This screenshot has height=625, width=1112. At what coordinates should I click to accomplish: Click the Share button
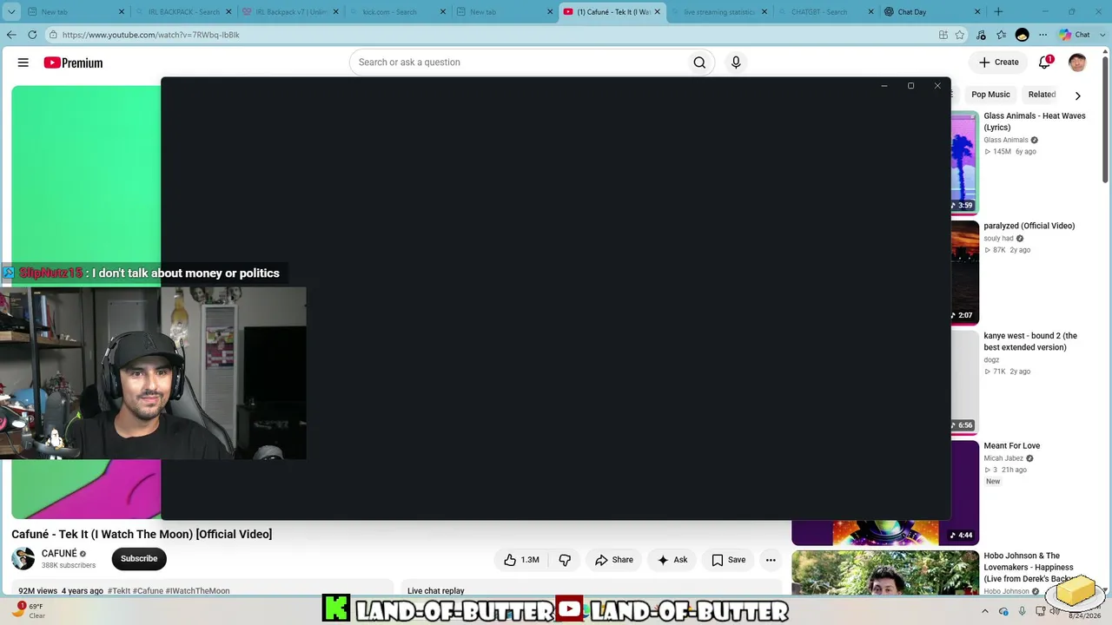pos(614,560)
